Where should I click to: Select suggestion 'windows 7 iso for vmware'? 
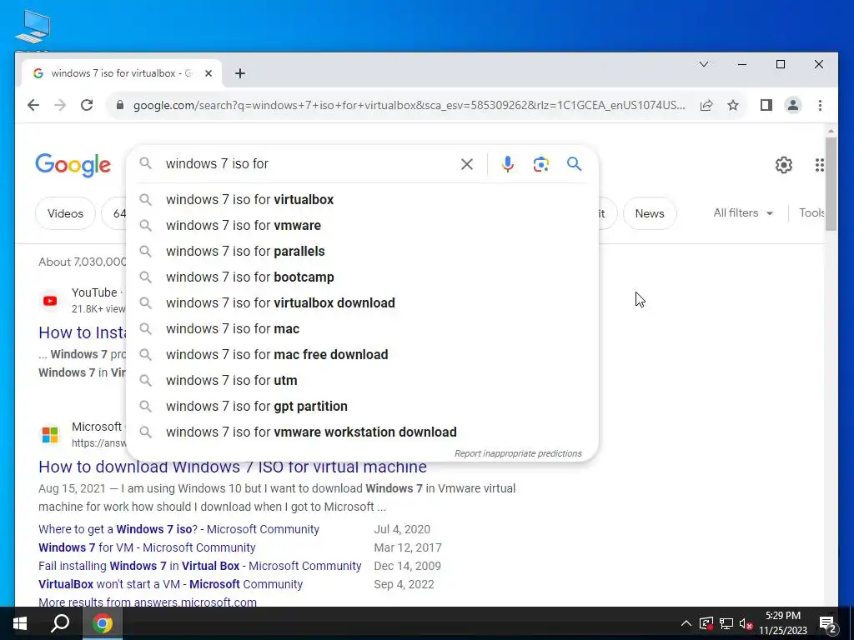pyautogui.click(x=362, y=225)
